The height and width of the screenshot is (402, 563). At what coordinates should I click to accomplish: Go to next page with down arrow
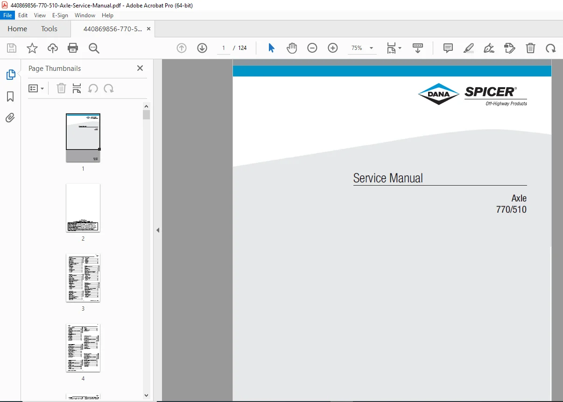click(x=202, y=48)
